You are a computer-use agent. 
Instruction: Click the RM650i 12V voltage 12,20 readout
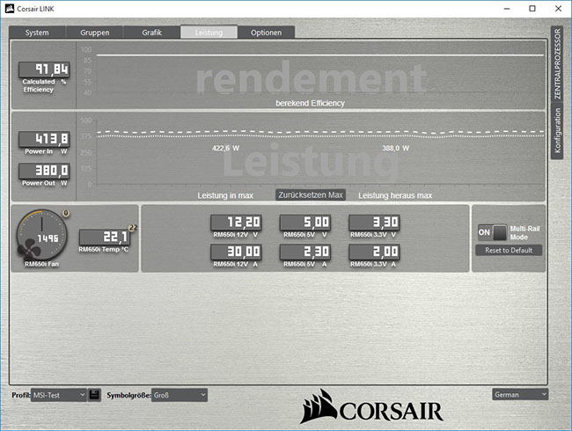coord(236,223)
